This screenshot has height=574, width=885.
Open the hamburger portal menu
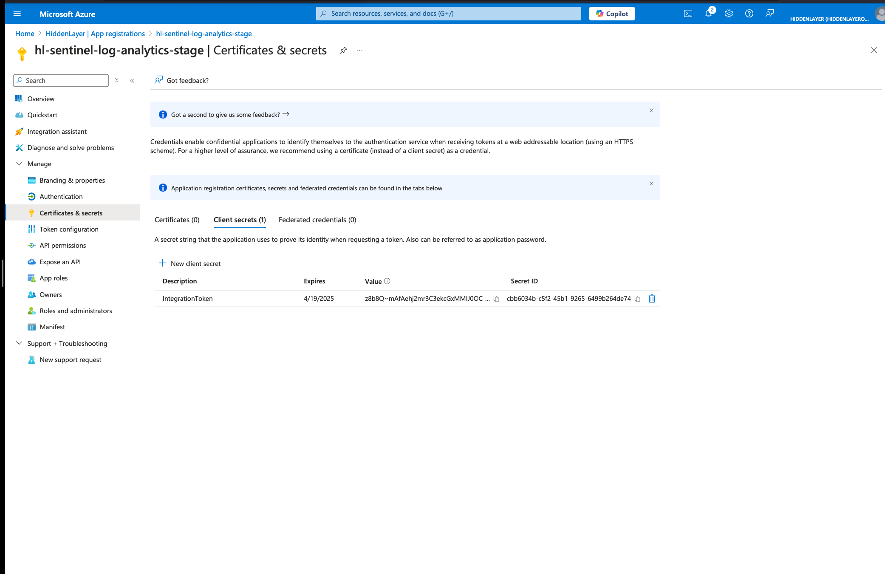17,14
